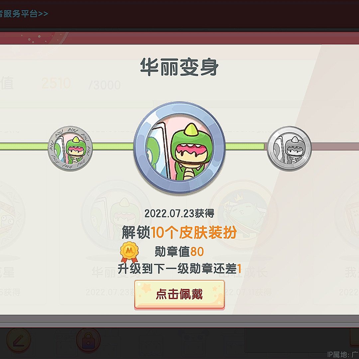The image size is (359, 359).
Task: Tap the 点击佩戴 wear button
Action: tap(179, 295)
